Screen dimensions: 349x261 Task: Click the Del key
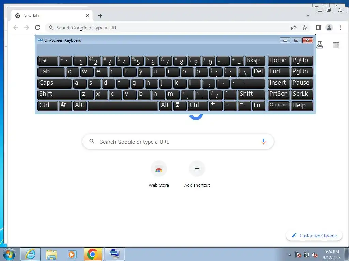coord(259,72)
